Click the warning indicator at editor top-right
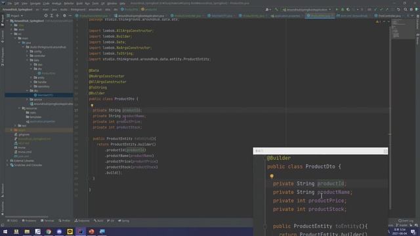The image size is (420, 236). point(377,22)
